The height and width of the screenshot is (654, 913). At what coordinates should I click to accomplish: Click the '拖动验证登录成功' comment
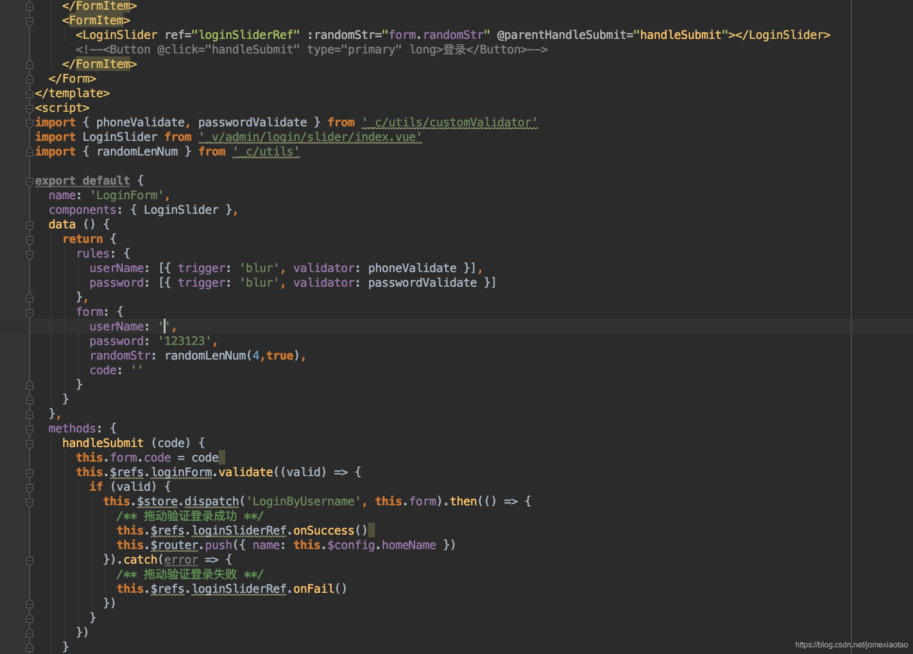pos(190,516)
